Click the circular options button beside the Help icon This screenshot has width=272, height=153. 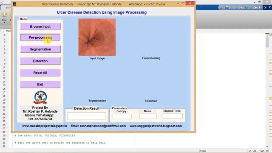[265, 8]
